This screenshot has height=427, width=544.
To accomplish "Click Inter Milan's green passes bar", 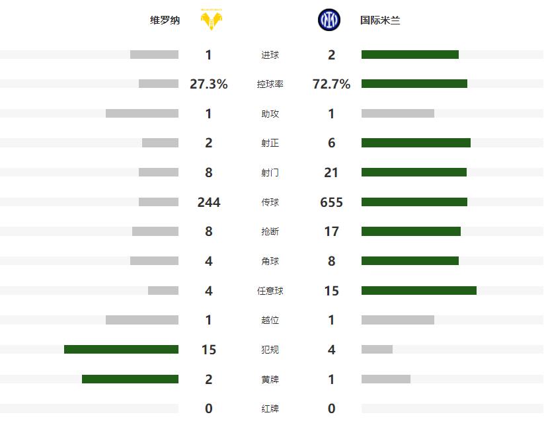I will point(414,202).
